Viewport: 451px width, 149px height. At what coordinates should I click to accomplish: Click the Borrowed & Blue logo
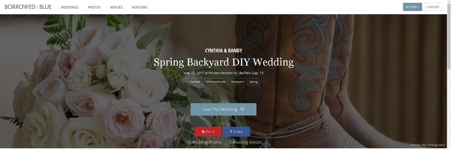(x=28, y=7)
